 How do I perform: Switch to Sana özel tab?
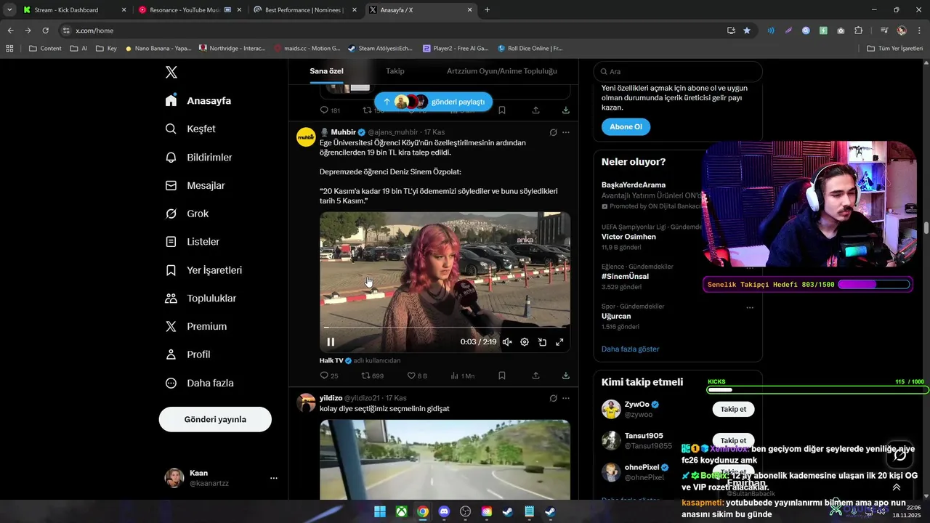(326, 71)
